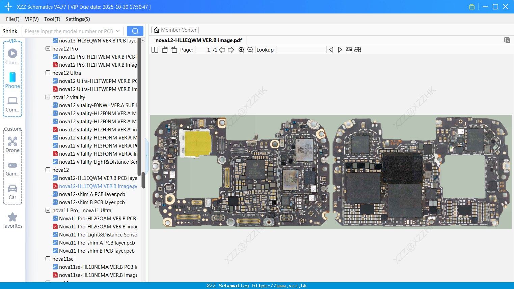Click the detach window icon at right
The width and height of the screenshot is (514, 289).
tap(507, 40)
